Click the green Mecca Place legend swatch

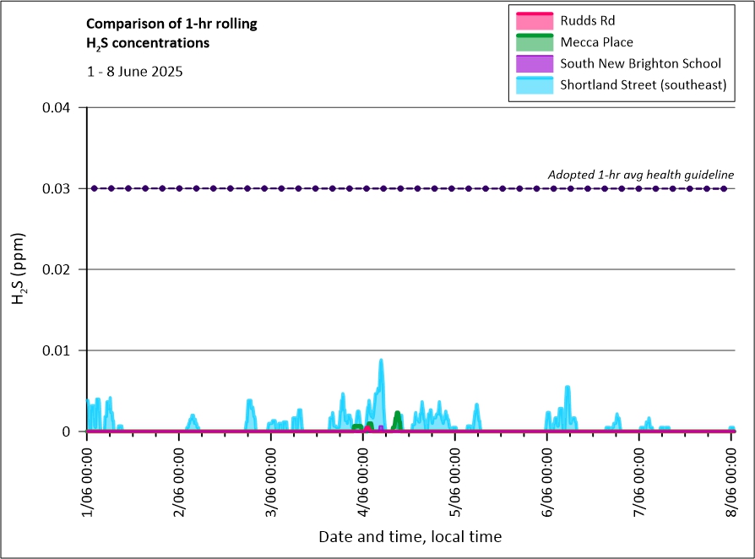(532, 41)
